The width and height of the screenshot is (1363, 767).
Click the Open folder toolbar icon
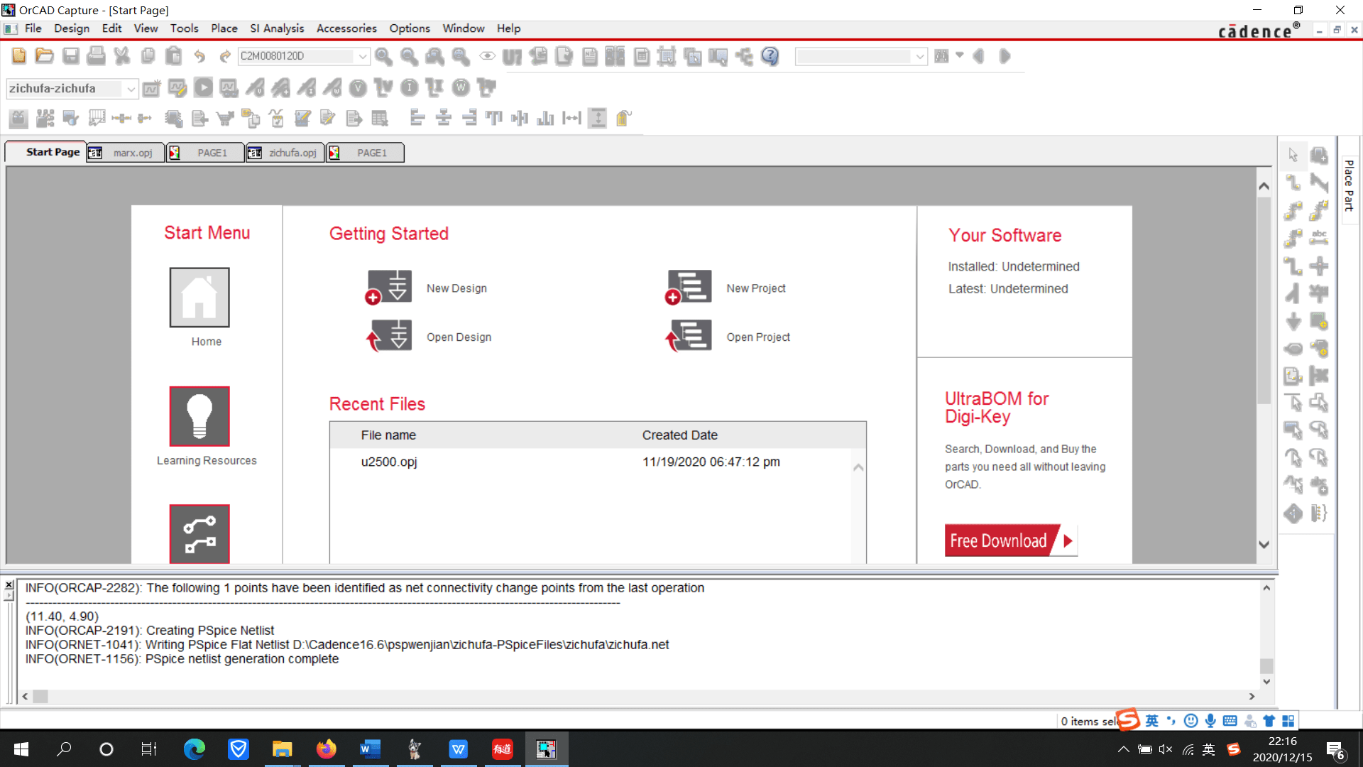(45, 56)
